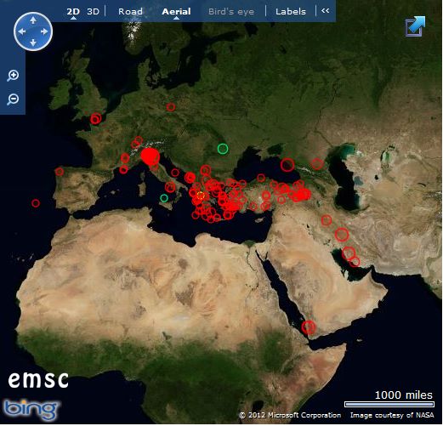Image resolution: width=443 pixels, height=426 pixels.
Task: Toggle map Labels on
Action: (291, 12)
